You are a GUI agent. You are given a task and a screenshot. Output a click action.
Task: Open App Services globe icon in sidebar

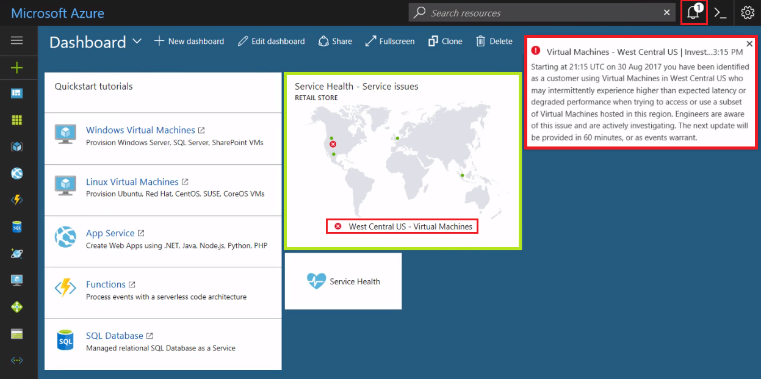[16, 173]
